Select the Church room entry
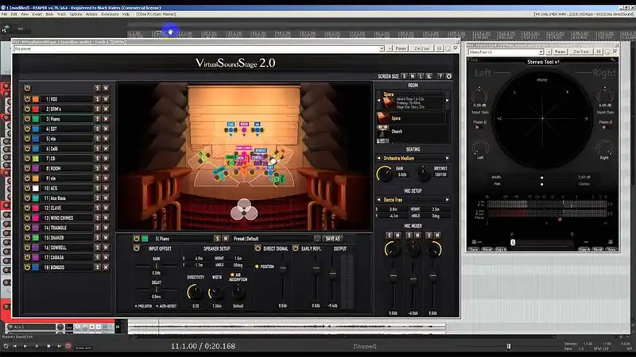The width and height of the screenshot is (636, 357). pos(412,132)
